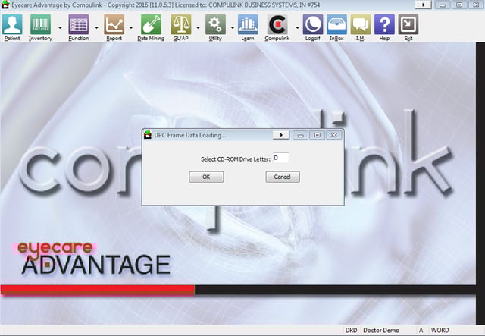Click the UPC Frame Data Loading dialog icon
Image resolution: width=485 pixels, height=336 pixels.
149,135
